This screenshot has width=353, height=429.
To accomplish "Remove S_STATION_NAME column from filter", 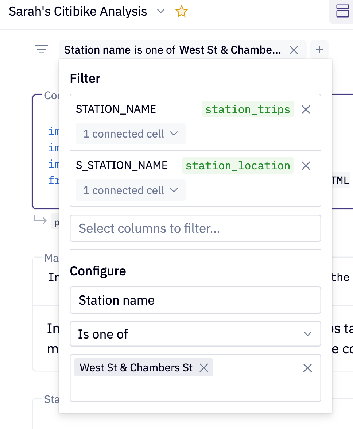I will click(x=306, y=166).
